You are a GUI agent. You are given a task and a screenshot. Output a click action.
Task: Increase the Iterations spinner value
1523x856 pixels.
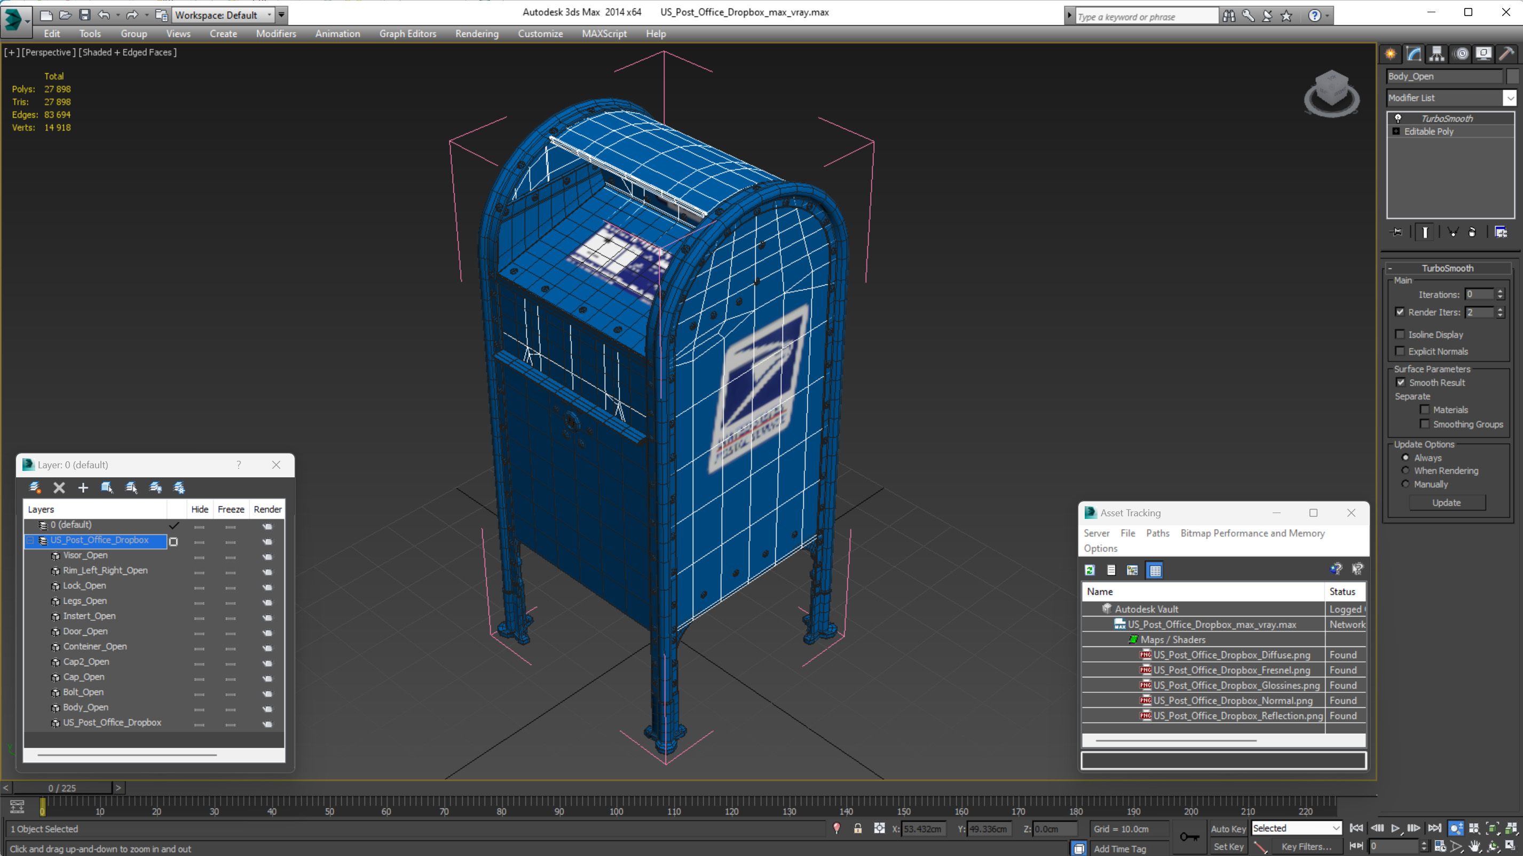click(1500, 291)
